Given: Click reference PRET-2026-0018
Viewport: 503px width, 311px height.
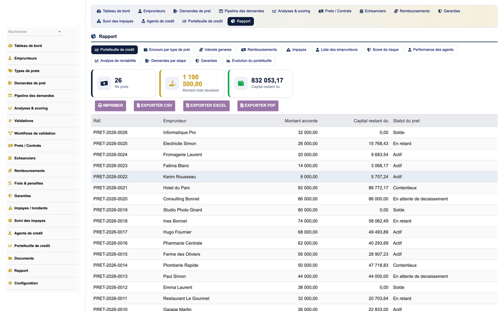Looking at the screenshot, I should click(110, 221).
